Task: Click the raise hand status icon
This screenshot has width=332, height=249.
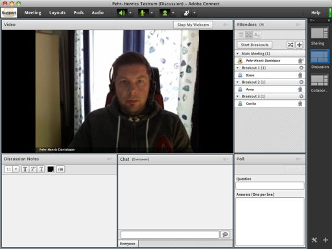Action: (186, 13)
